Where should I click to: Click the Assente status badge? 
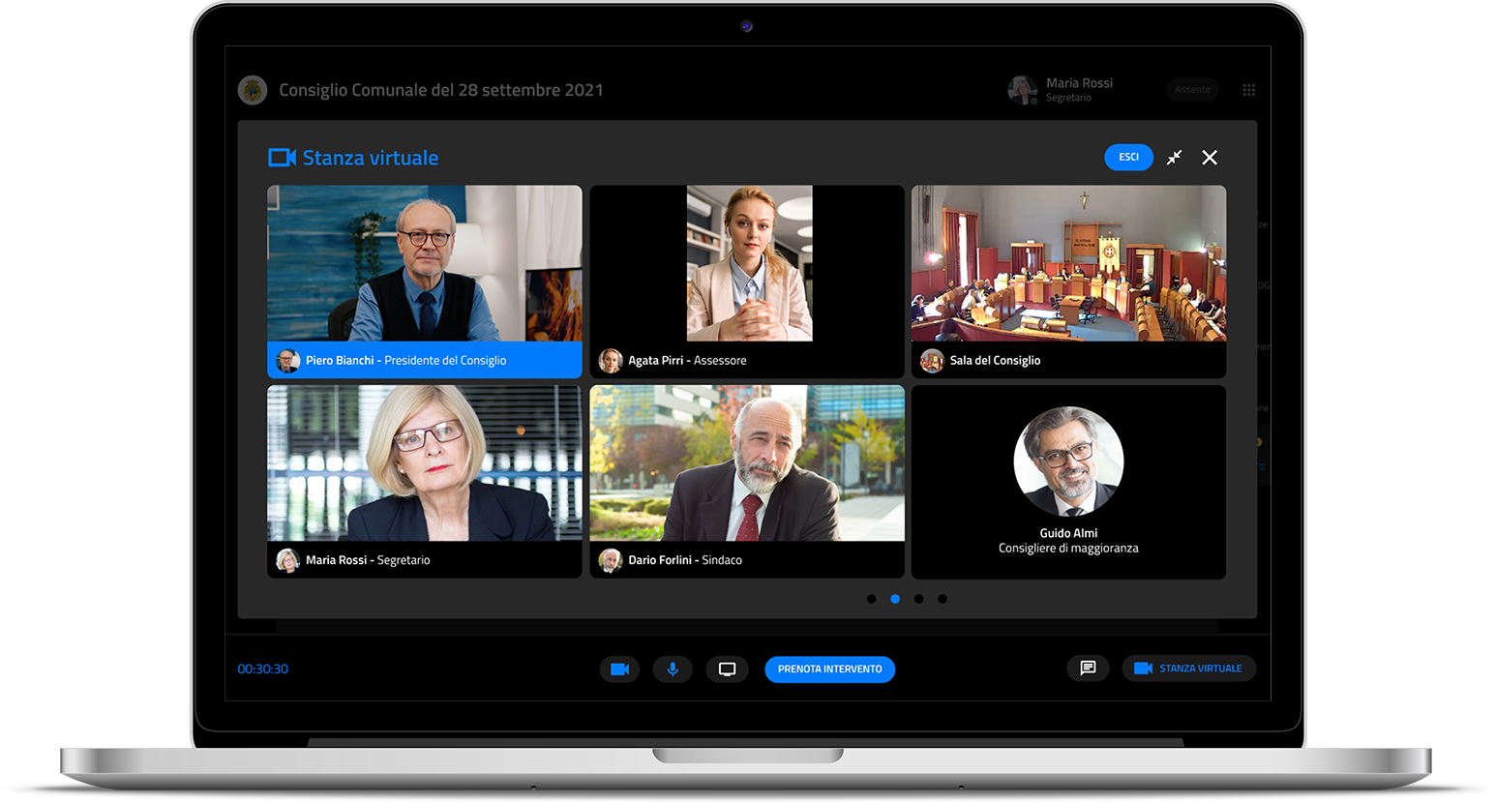point(1192,90)
